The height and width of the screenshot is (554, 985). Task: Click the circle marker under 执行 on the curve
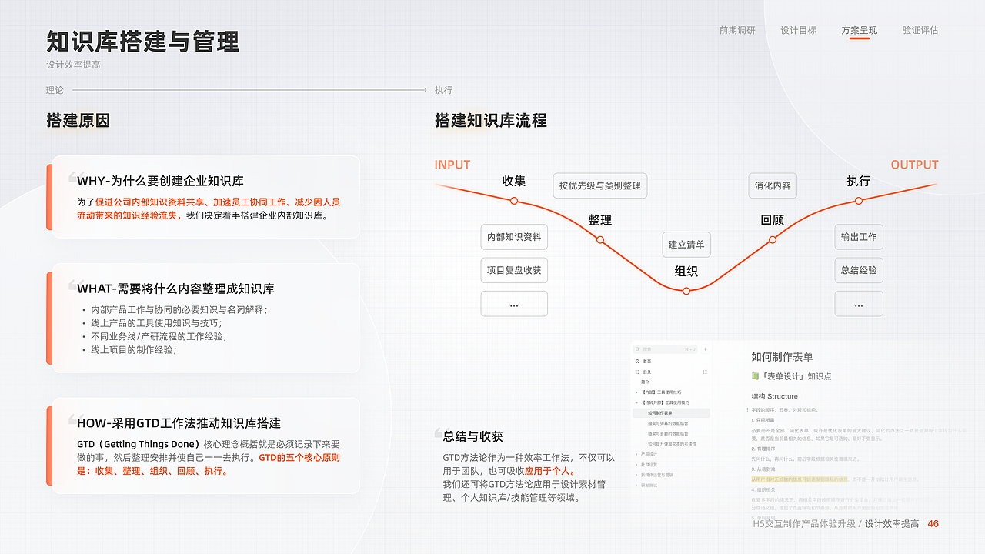click(859, 201)
